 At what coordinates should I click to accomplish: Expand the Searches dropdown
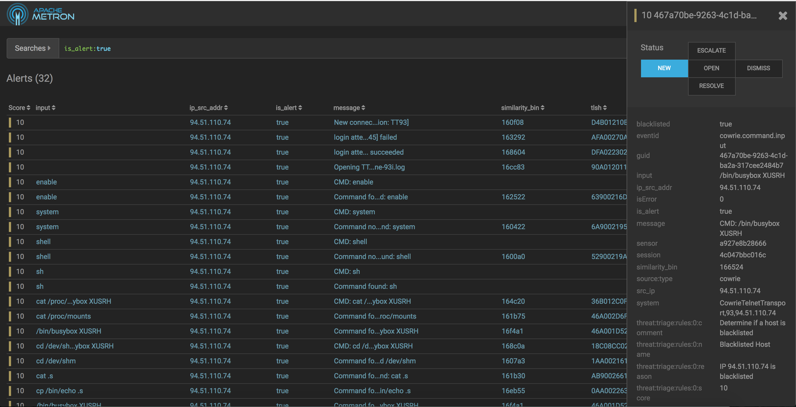coord(32,48)
